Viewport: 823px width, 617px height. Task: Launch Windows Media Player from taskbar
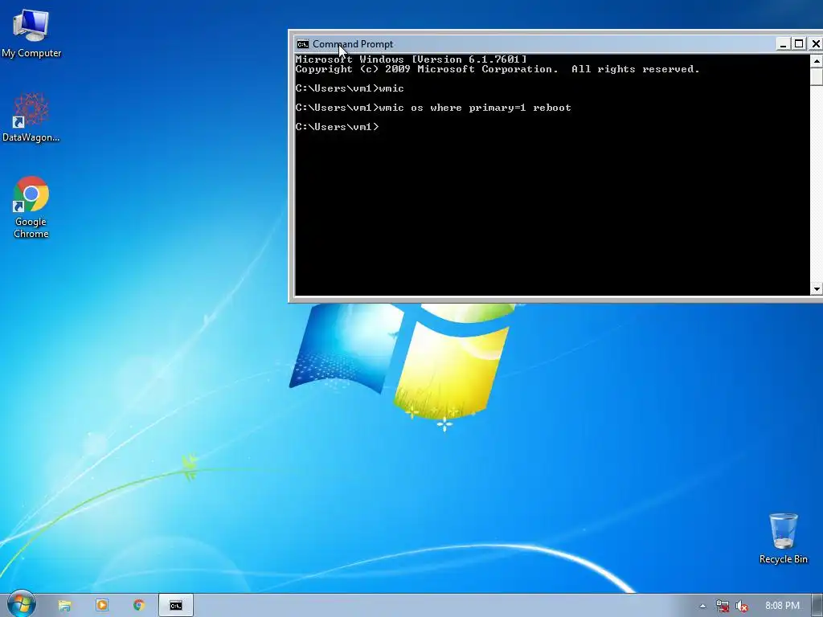pyautogui.click(x=102, y=606)
